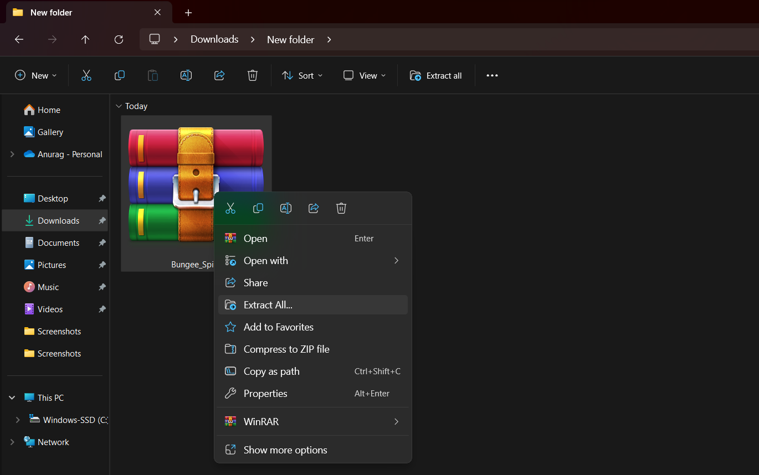Click the Copy icon in the context menu
The height and width of the screenshot is (475, 759).
[258, 208]
